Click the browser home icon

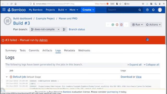click(x=16, y=4)
